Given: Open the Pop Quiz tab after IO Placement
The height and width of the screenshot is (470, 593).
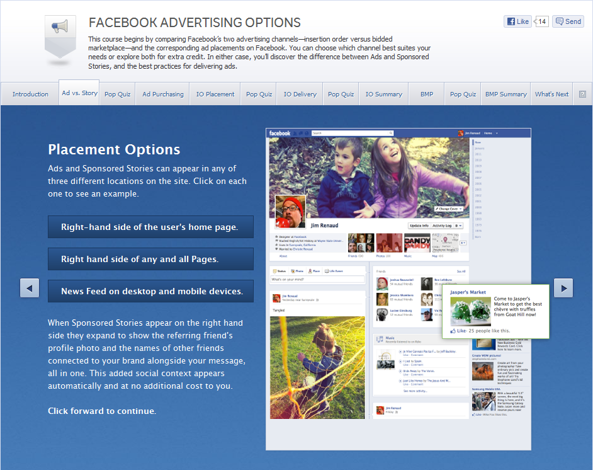Looking at the screenshot, I should click(x=259, y=95).
